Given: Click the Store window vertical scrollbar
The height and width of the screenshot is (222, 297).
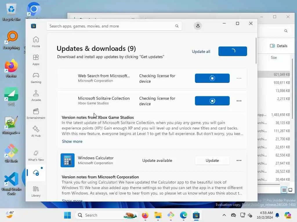Looking at the screenshot, I should (x=256, y=51).
